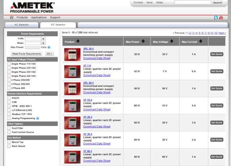Expand the Amps dropdown
This screenshot has height=166, width=231.
coord(43,43)
